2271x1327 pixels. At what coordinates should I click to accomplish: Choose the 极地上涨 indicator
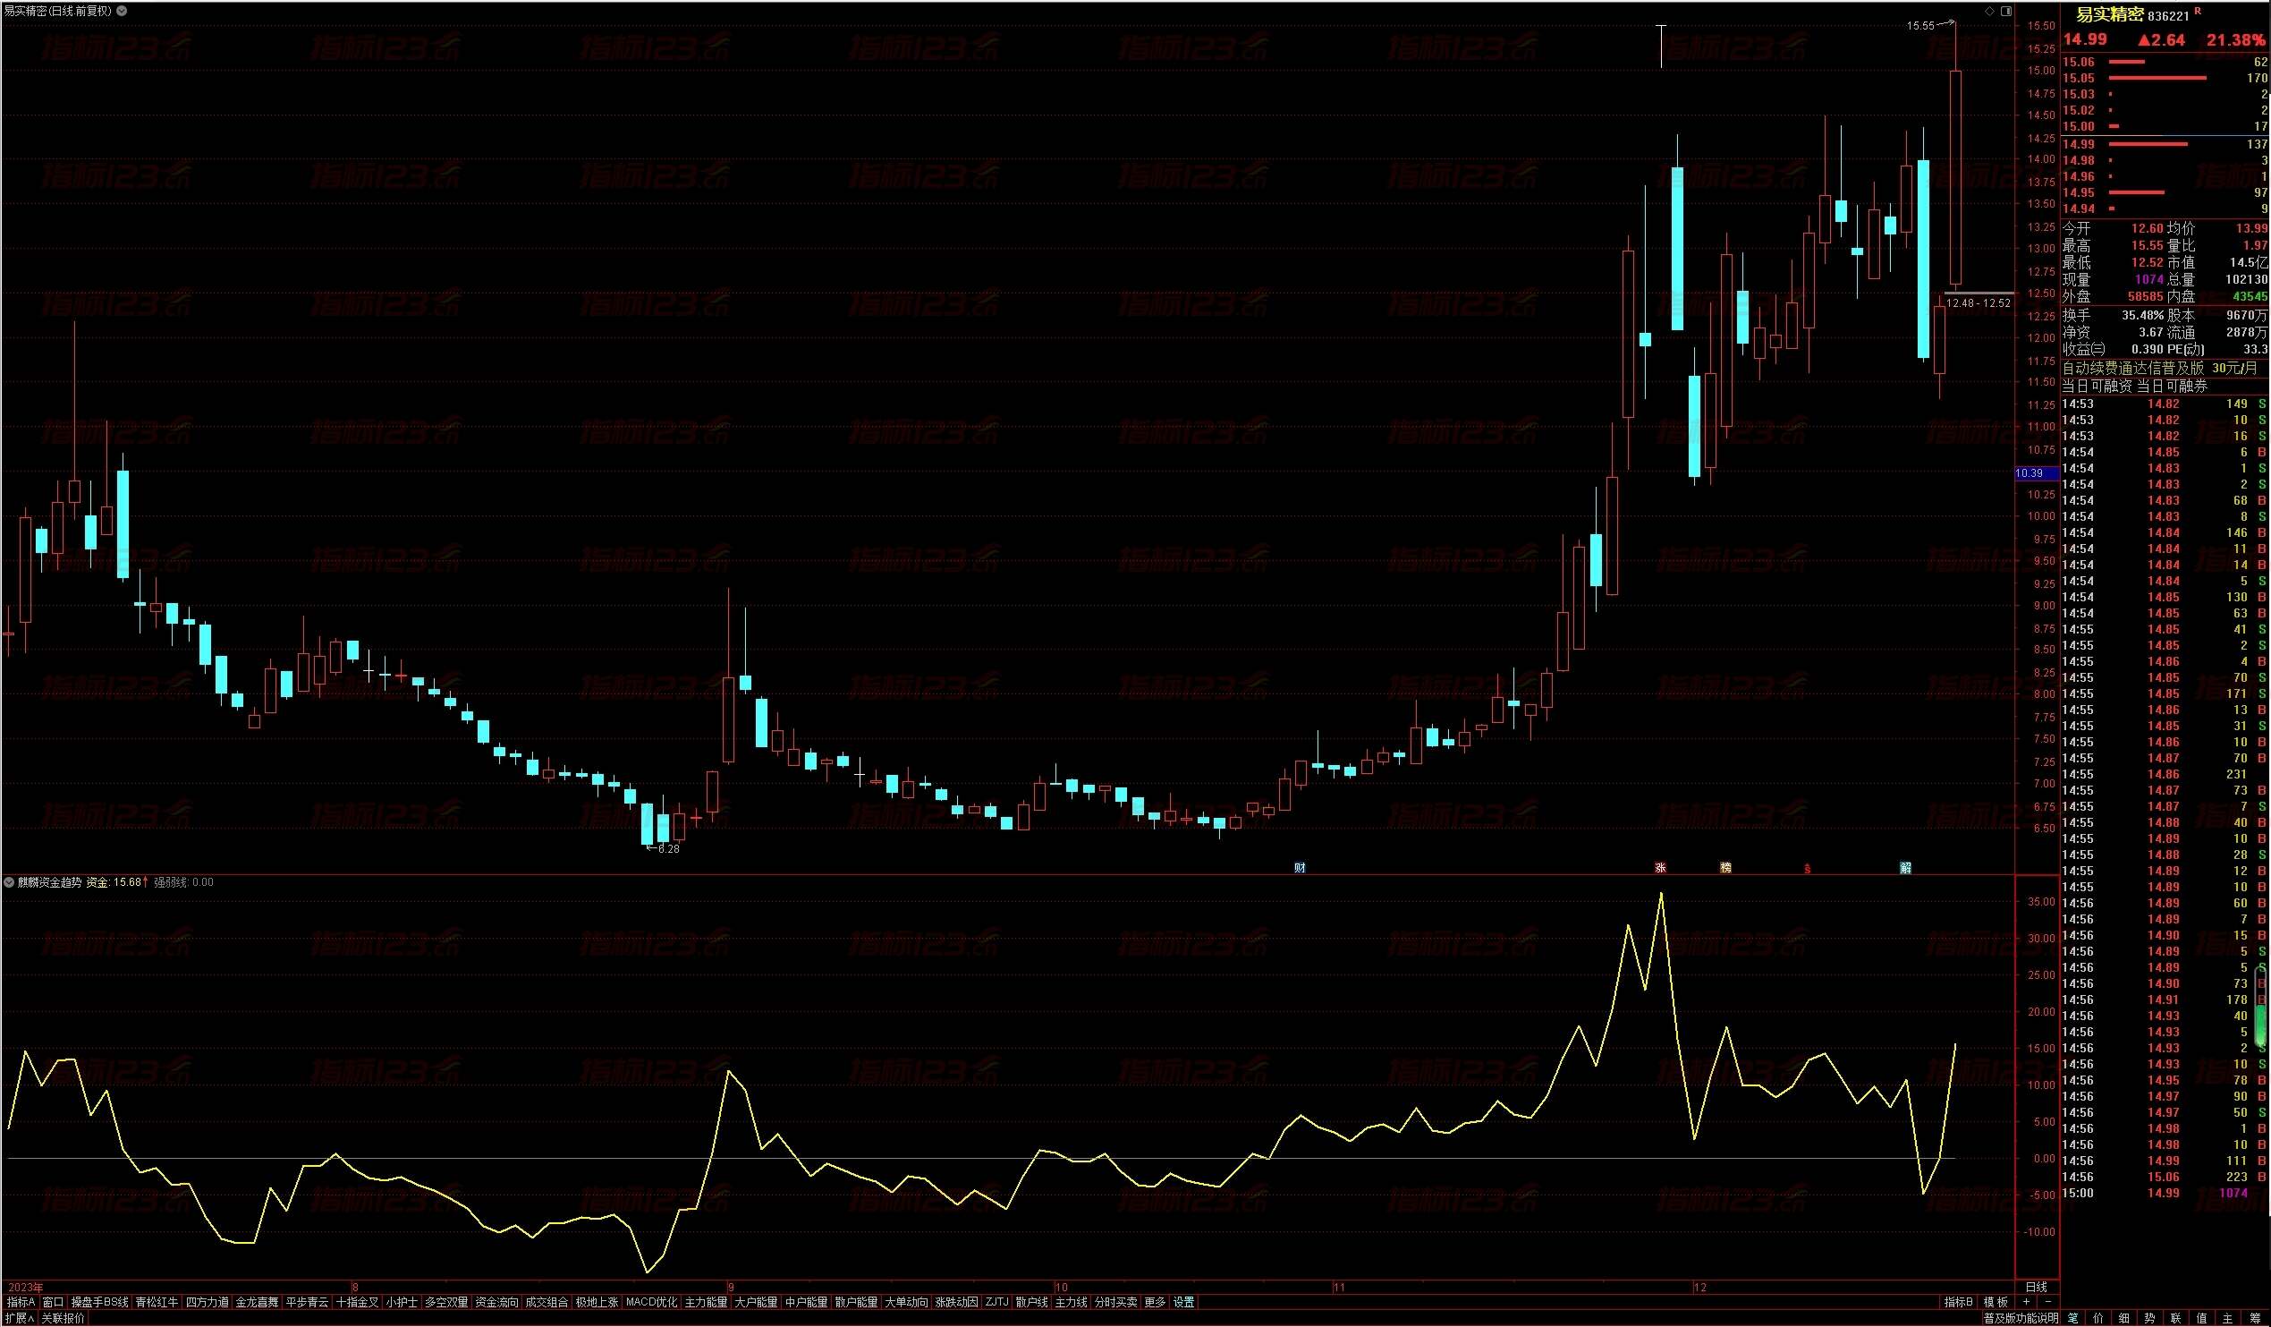(x=597, y=1302)
